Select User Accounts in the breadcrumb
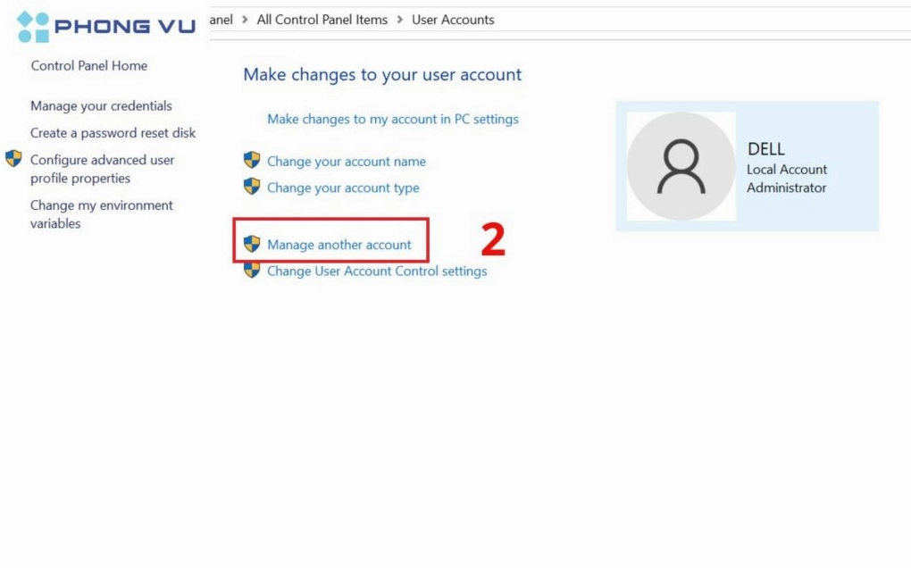The width and height of the screenshot is (911, 568). coord(453,19)
